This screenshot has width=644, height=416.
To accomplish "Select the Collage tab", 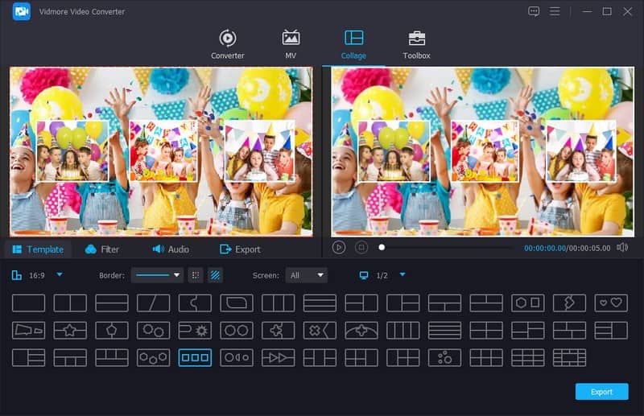I will tap(353, 44).
